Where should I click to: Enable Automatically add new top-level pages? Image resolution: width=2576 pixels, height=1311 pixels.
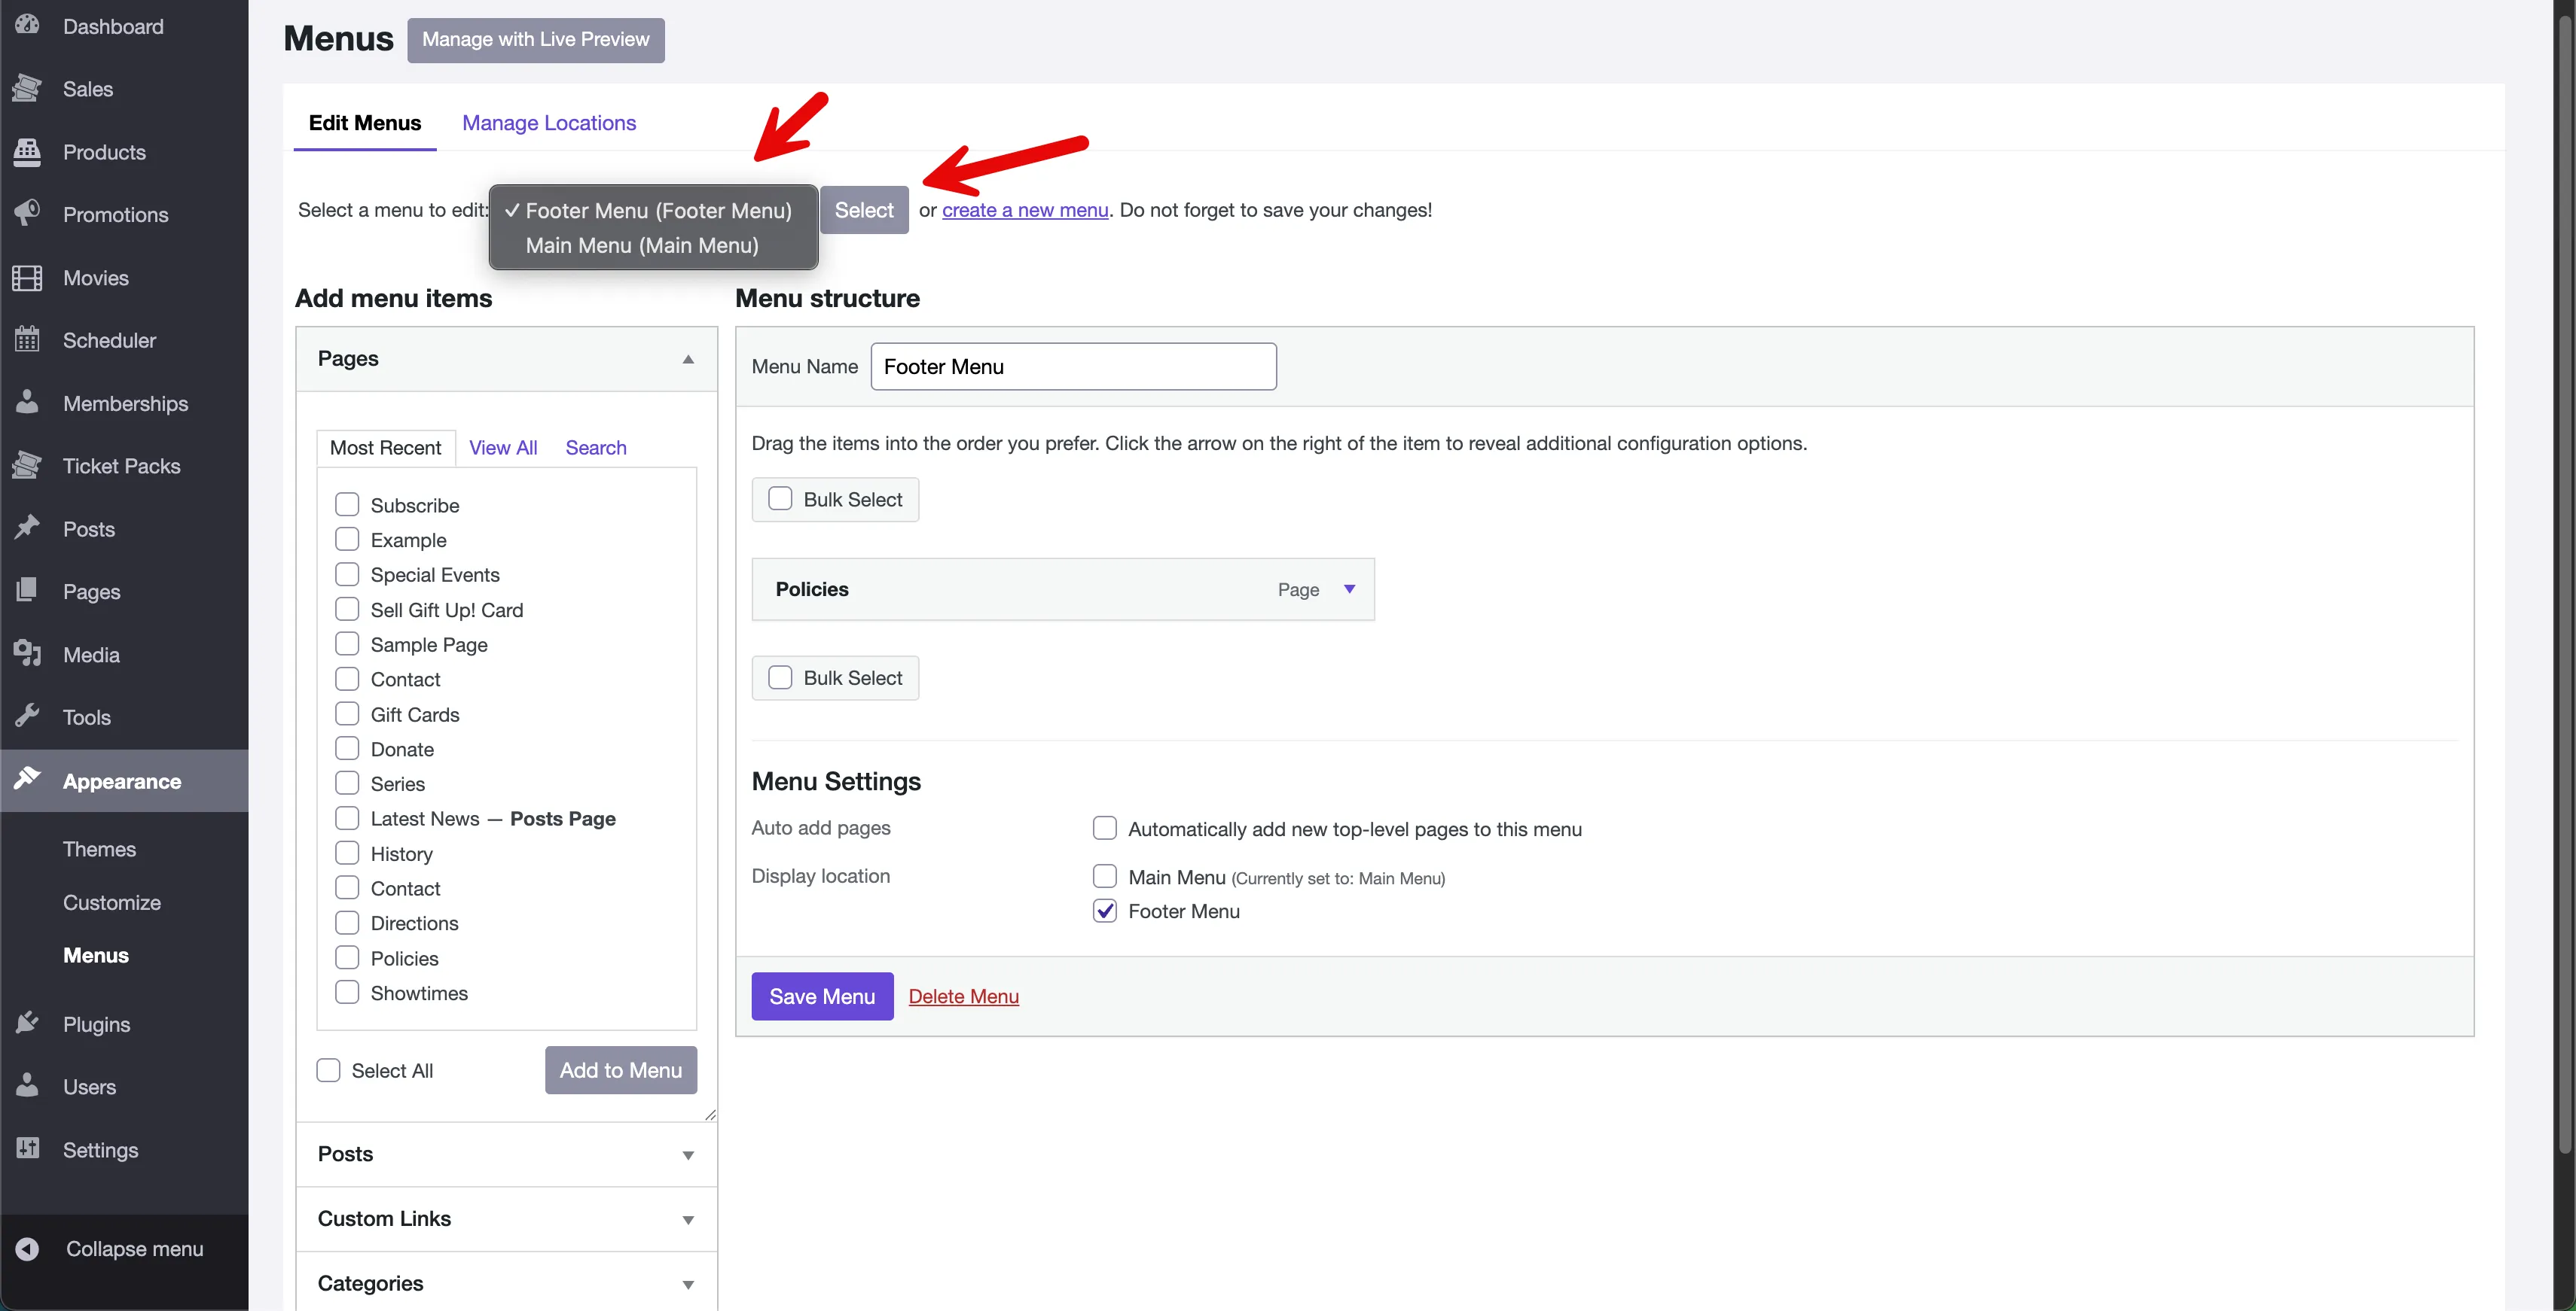[1105, 829]
